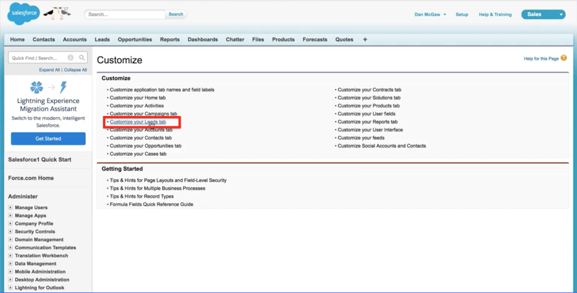Expand the Communication Templates section
Viewport: 577px width, 293px height.
(10, 247)
